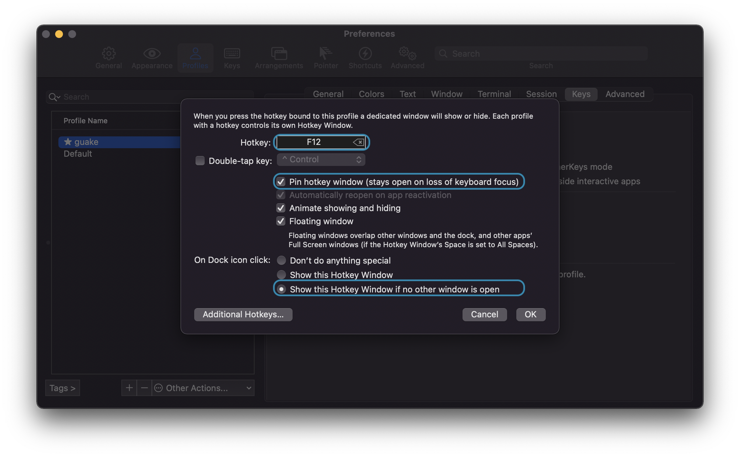Switch to the Colors profile tab
Screen dimensions: 740x457
coord(371,94)
